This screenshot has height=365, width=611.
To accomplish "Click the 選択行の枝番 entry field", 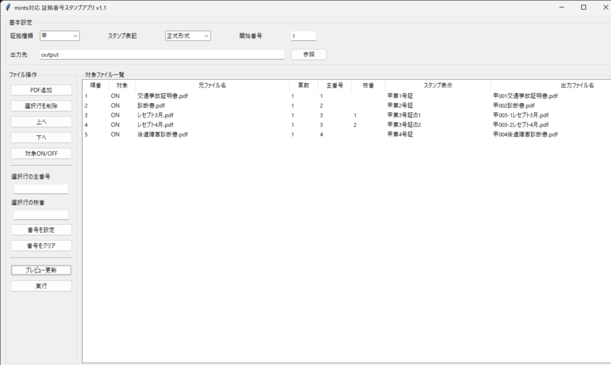I will (41, 215).
